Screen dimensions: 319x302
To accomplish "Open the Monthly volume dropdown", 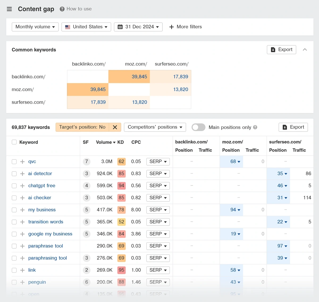I will tap(35, 27).
